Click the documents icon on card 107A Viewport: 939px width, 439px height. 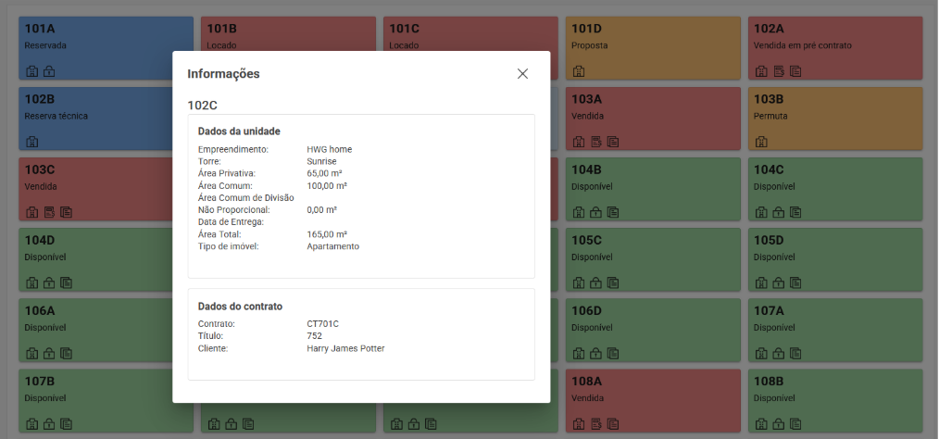click(x=795, y=354)
